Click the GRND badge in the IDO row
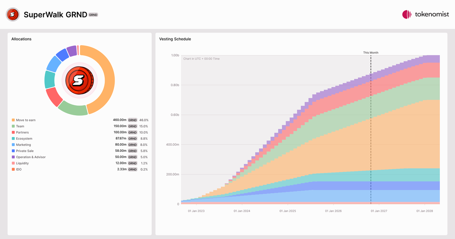 [132, 169]
